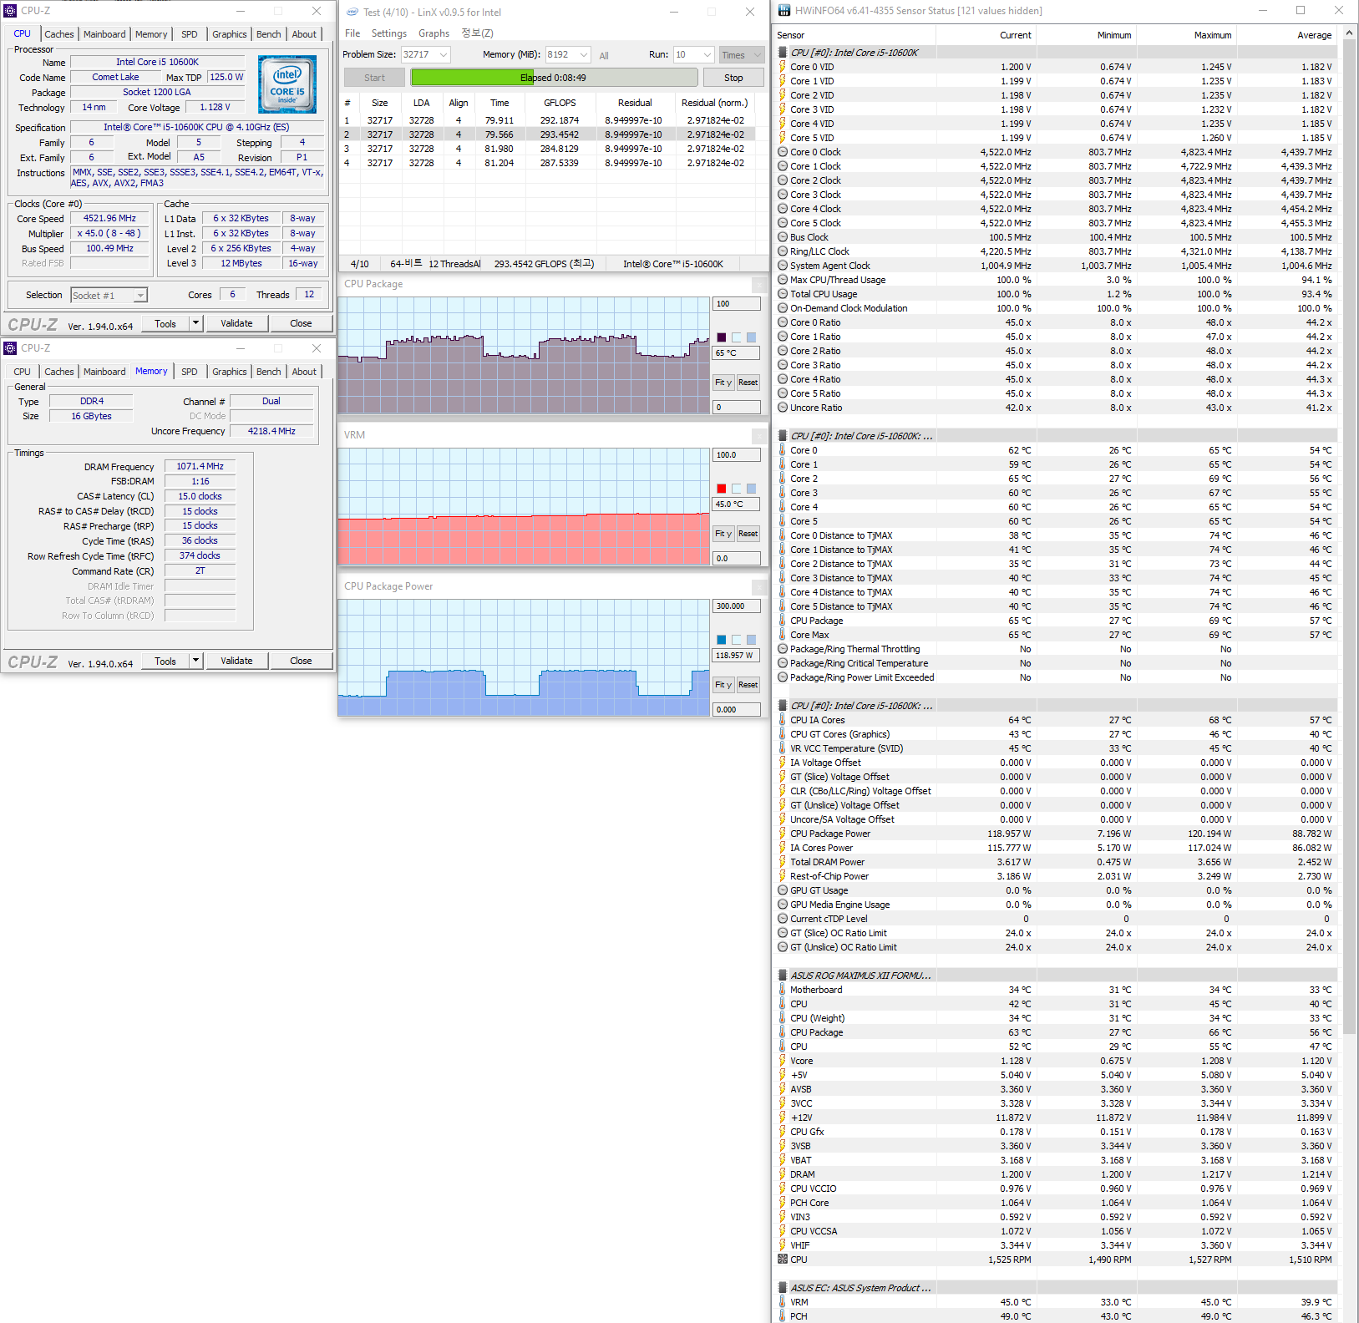Image resolution: width=1359 pixels, height=1323 pixels.
Task: Click the HWiNFO64 title bar app icon
Action: pyautogui.click(x=784, y=11)
